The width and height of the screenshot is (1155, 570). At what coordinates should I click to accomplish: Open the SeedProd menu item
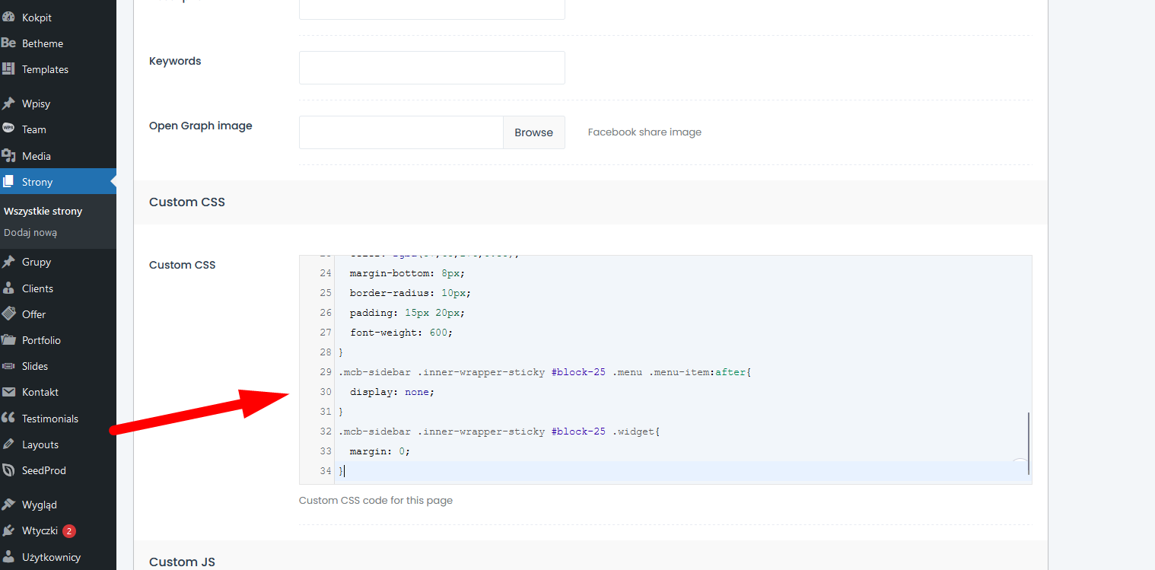(58, 470)
